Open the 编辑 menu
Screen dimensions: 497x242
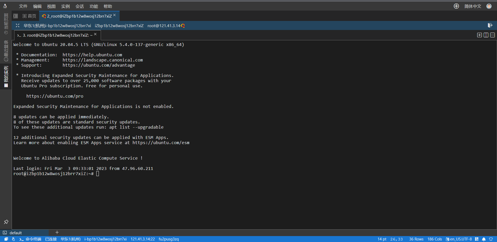[37, 6]
